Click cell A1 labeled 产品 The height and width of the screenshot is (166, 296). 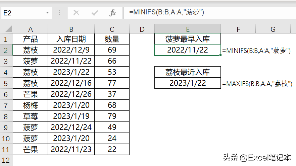(31, 39)
